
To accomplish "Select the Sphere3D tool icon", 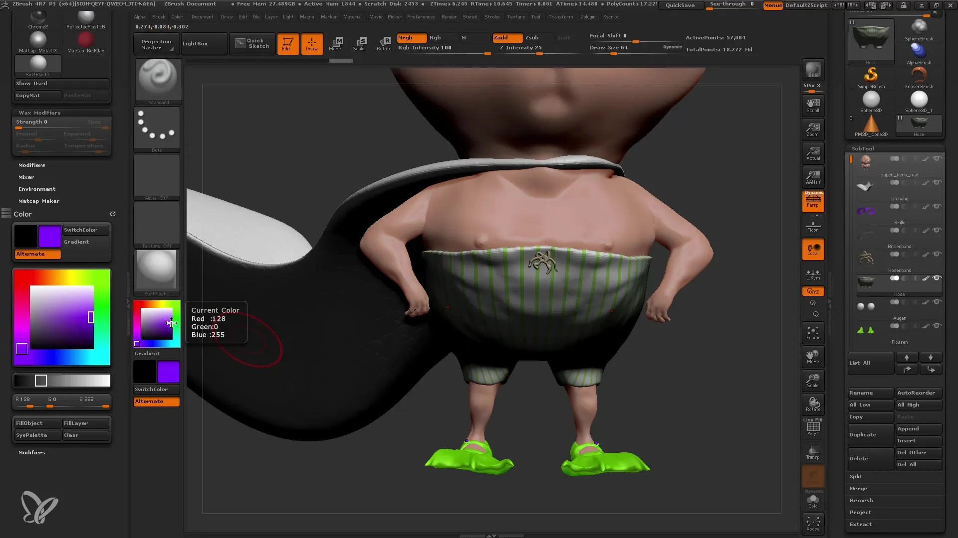I will (x=871, y=100).
